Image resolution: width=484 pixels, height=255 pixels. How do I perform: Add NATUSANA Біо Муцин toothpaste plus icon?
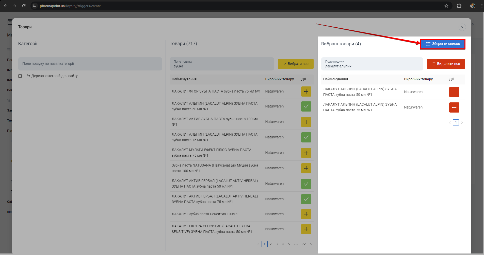[306, 168]
